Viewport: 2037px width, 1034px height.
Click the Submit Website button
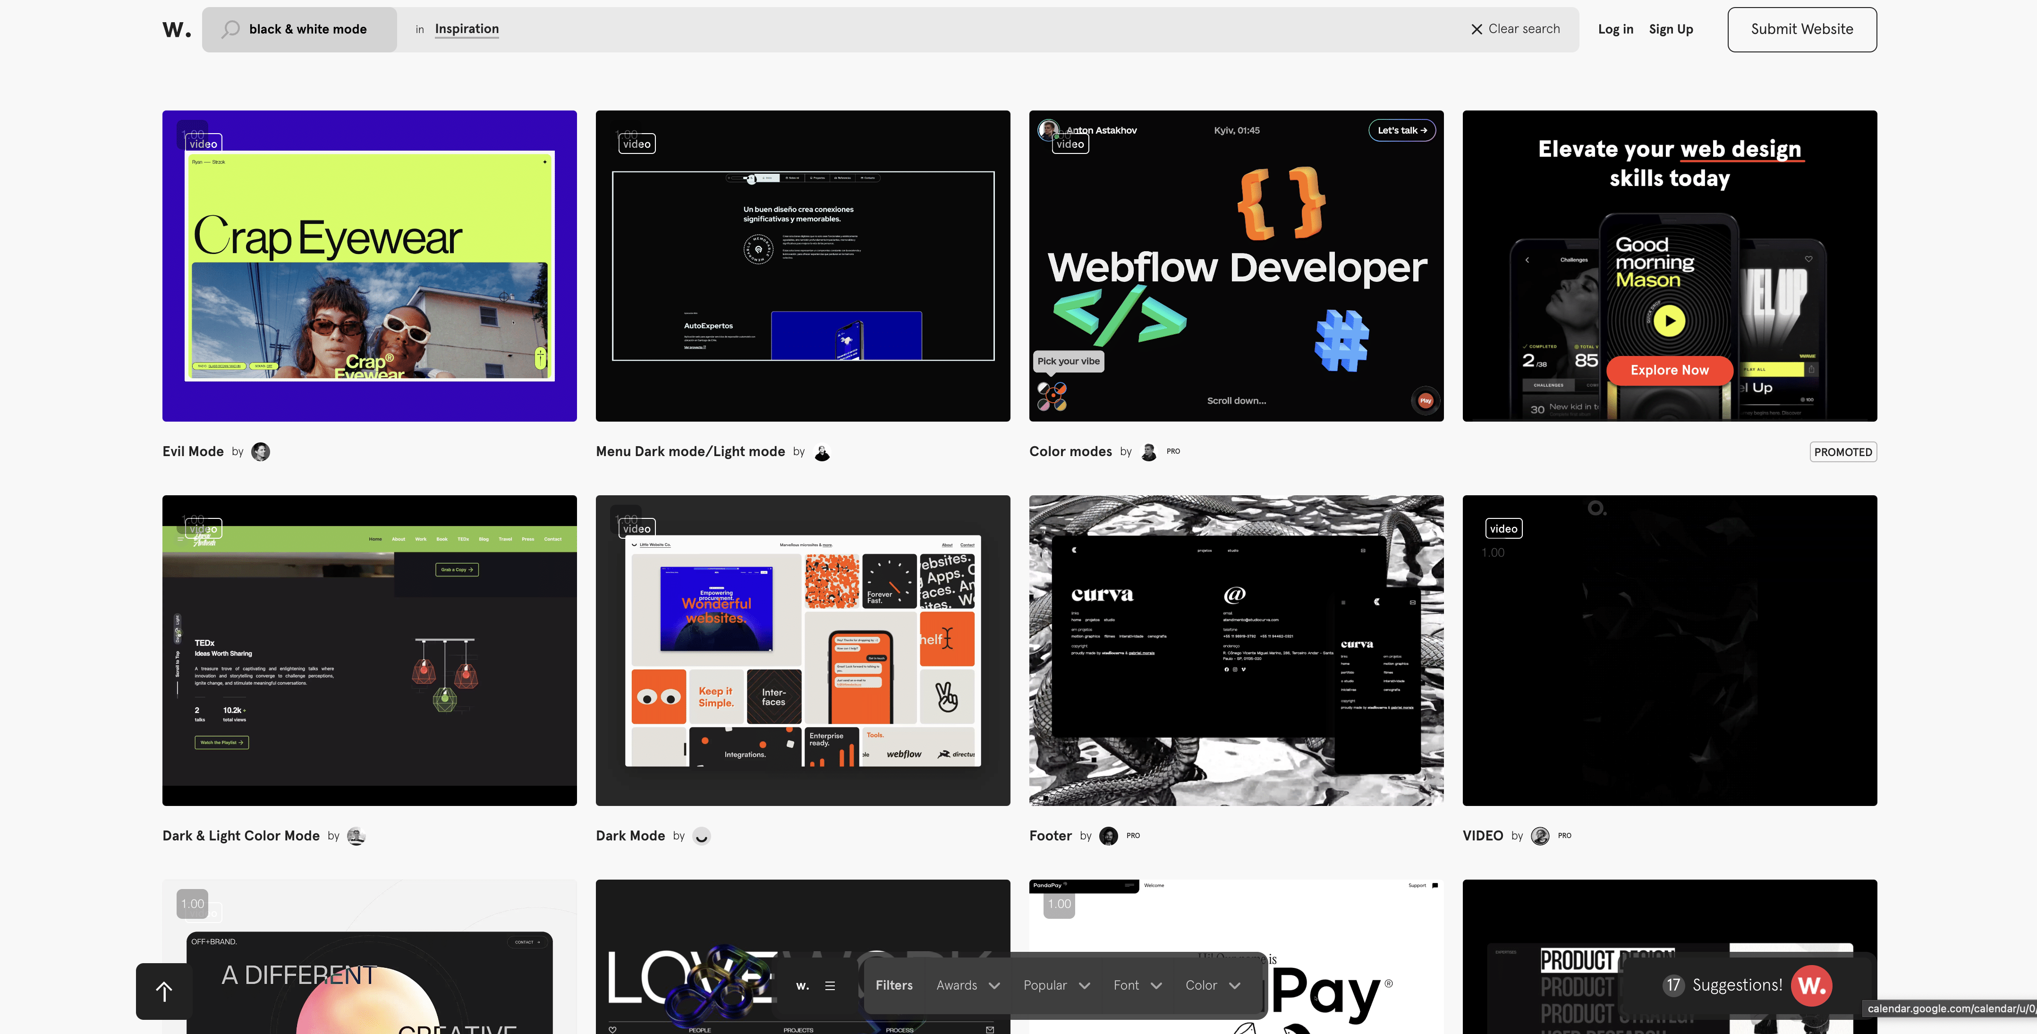click(x=1801, y=29)
